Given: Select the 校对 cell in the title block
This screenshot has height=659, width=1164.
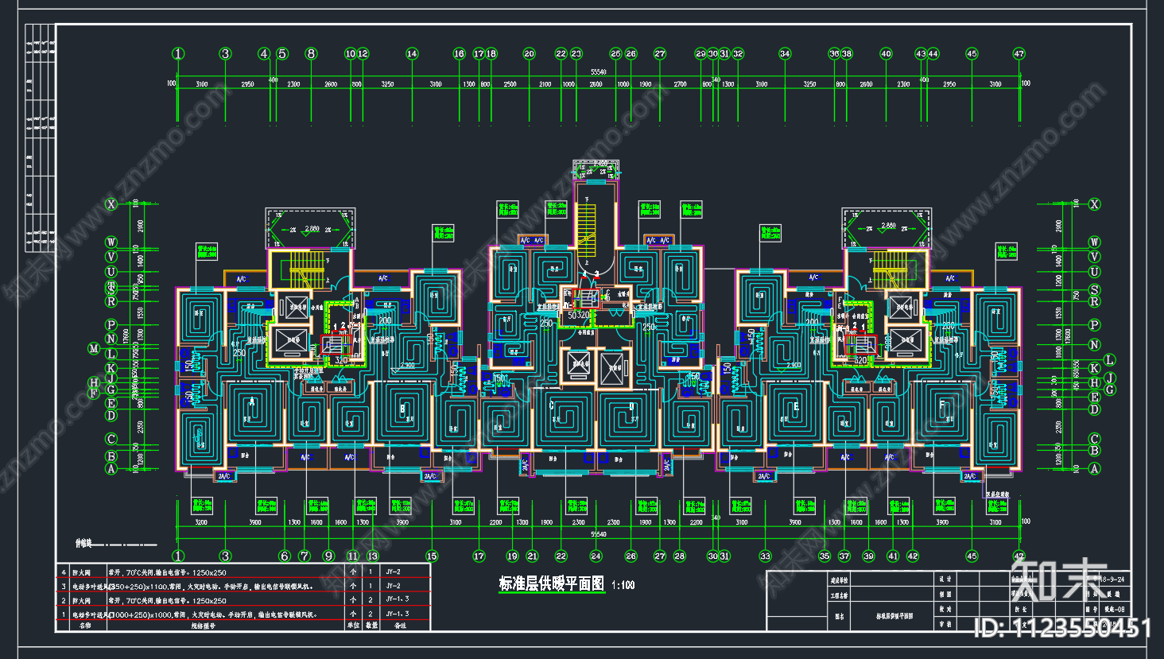Looking at the screenshot, I should point(945,610).
